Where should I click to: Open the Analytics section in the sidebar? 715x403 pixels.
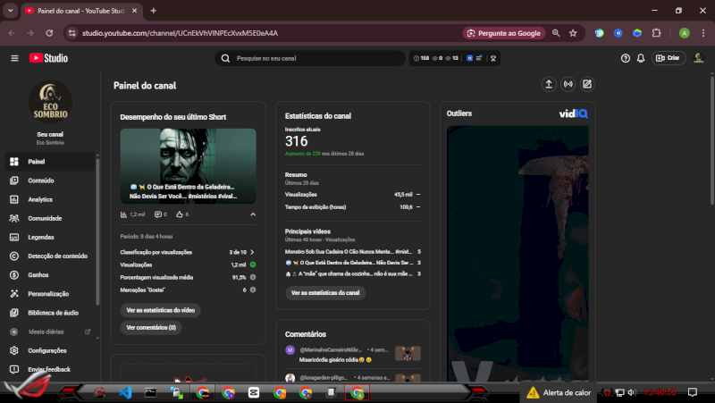(40, 199)
